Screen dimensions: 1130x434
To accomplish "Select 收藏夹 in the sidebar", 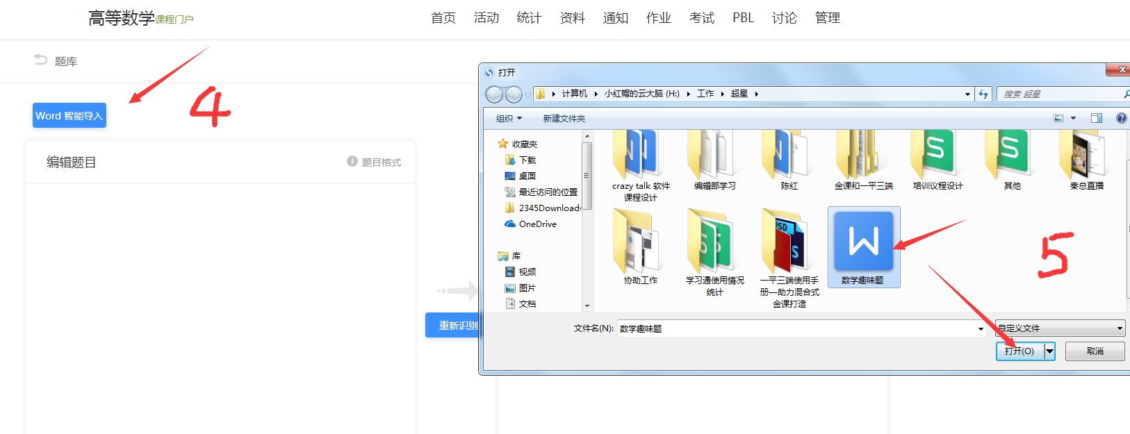I will (x=518, y=144).
